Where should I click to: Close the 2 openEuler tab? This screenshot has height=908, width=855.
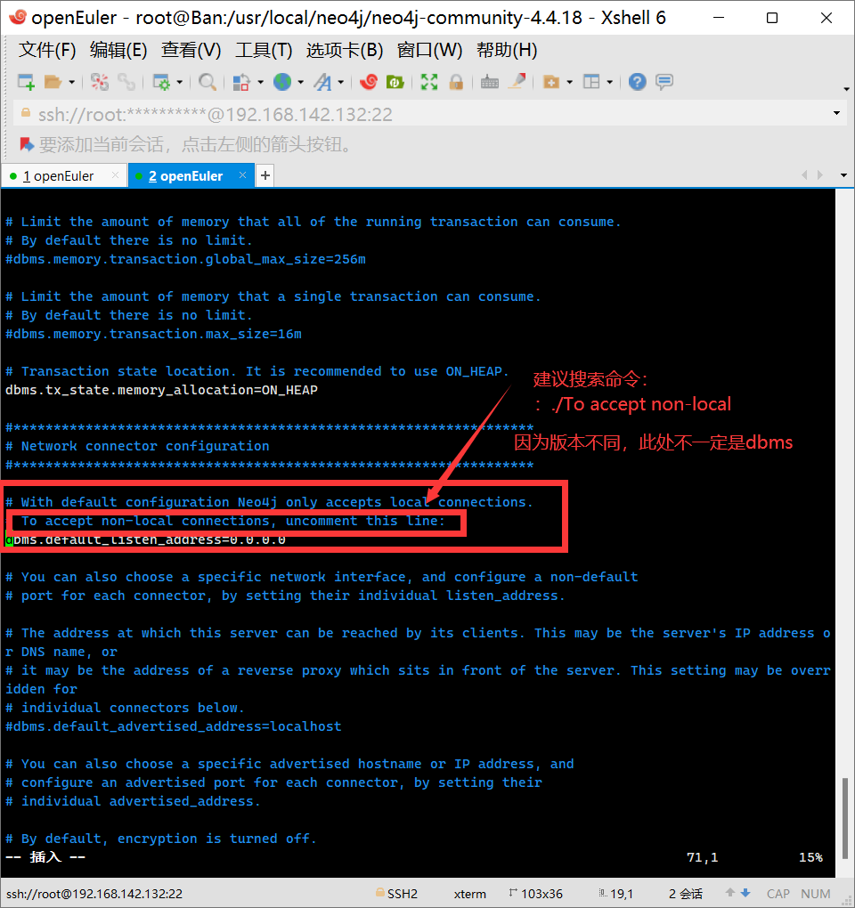(x=242, y=176)
